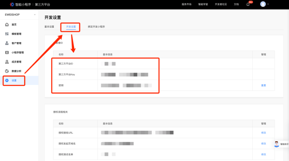Viewport: 289px width, 161px height.
Task: Switch to the 绑定开发小程序 tab
Action: pyautogui.click(x=96, y=27)
